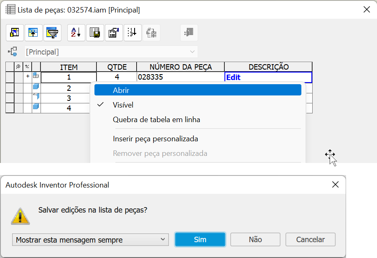Click the parts list icon in title bar
377x258 pixels.
pos(10,10)
